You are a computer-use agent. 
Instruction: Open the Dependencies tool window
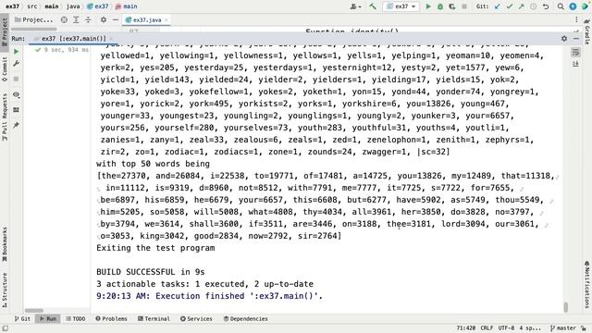click(245, 318)
